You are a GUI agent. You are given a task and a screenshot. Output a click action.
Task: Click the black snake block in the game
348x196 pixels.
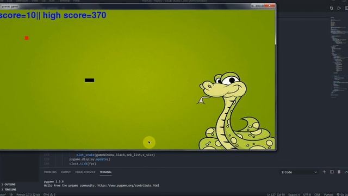(89, 80)
